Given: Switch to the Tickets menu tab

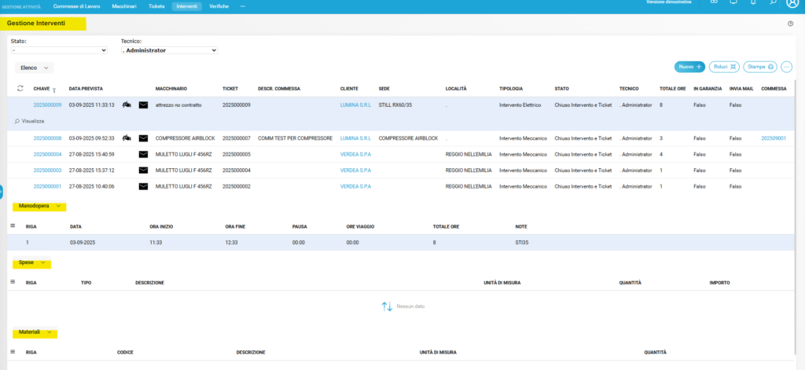Looking at the screenshot, I should click(x=156, y=5).
